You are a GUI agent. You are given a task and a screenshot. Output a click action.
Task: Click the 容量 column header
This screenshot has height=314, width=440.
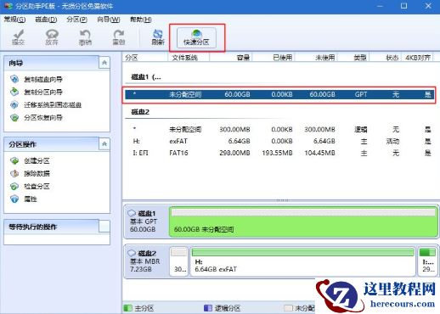[231, 58]
